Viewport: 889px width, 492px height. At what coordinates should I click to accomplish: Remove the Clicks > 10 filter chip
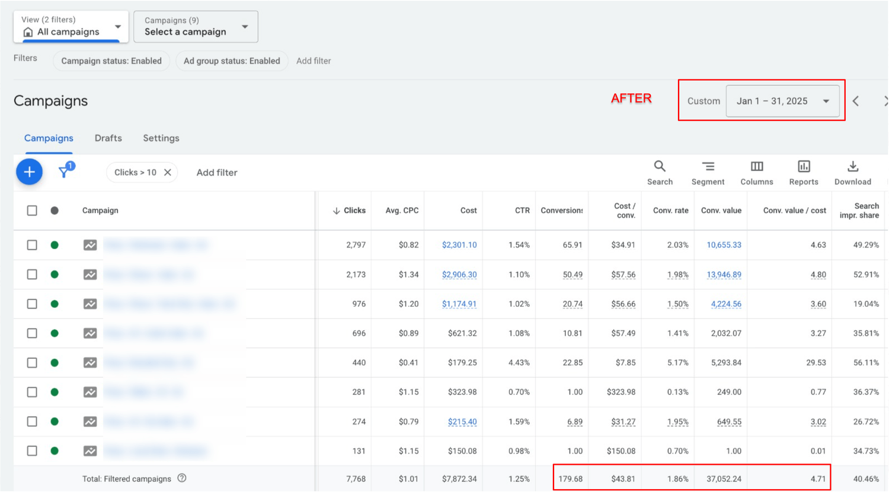click(168, 172)
